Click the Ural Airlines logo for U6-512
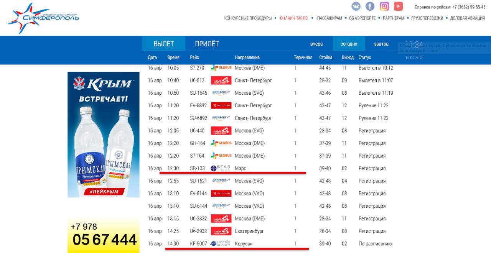Screen dimensions: 491x253 pyautogui.click(x=221, y=80)
